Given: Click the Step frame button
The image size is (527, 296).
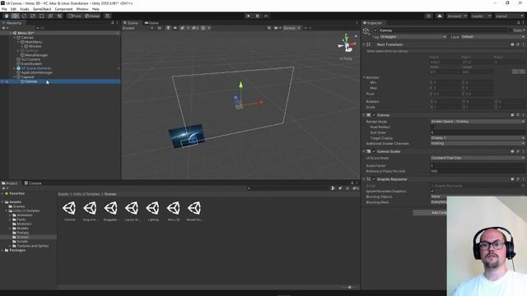Looking at the screenshot, I should point(266,16).
